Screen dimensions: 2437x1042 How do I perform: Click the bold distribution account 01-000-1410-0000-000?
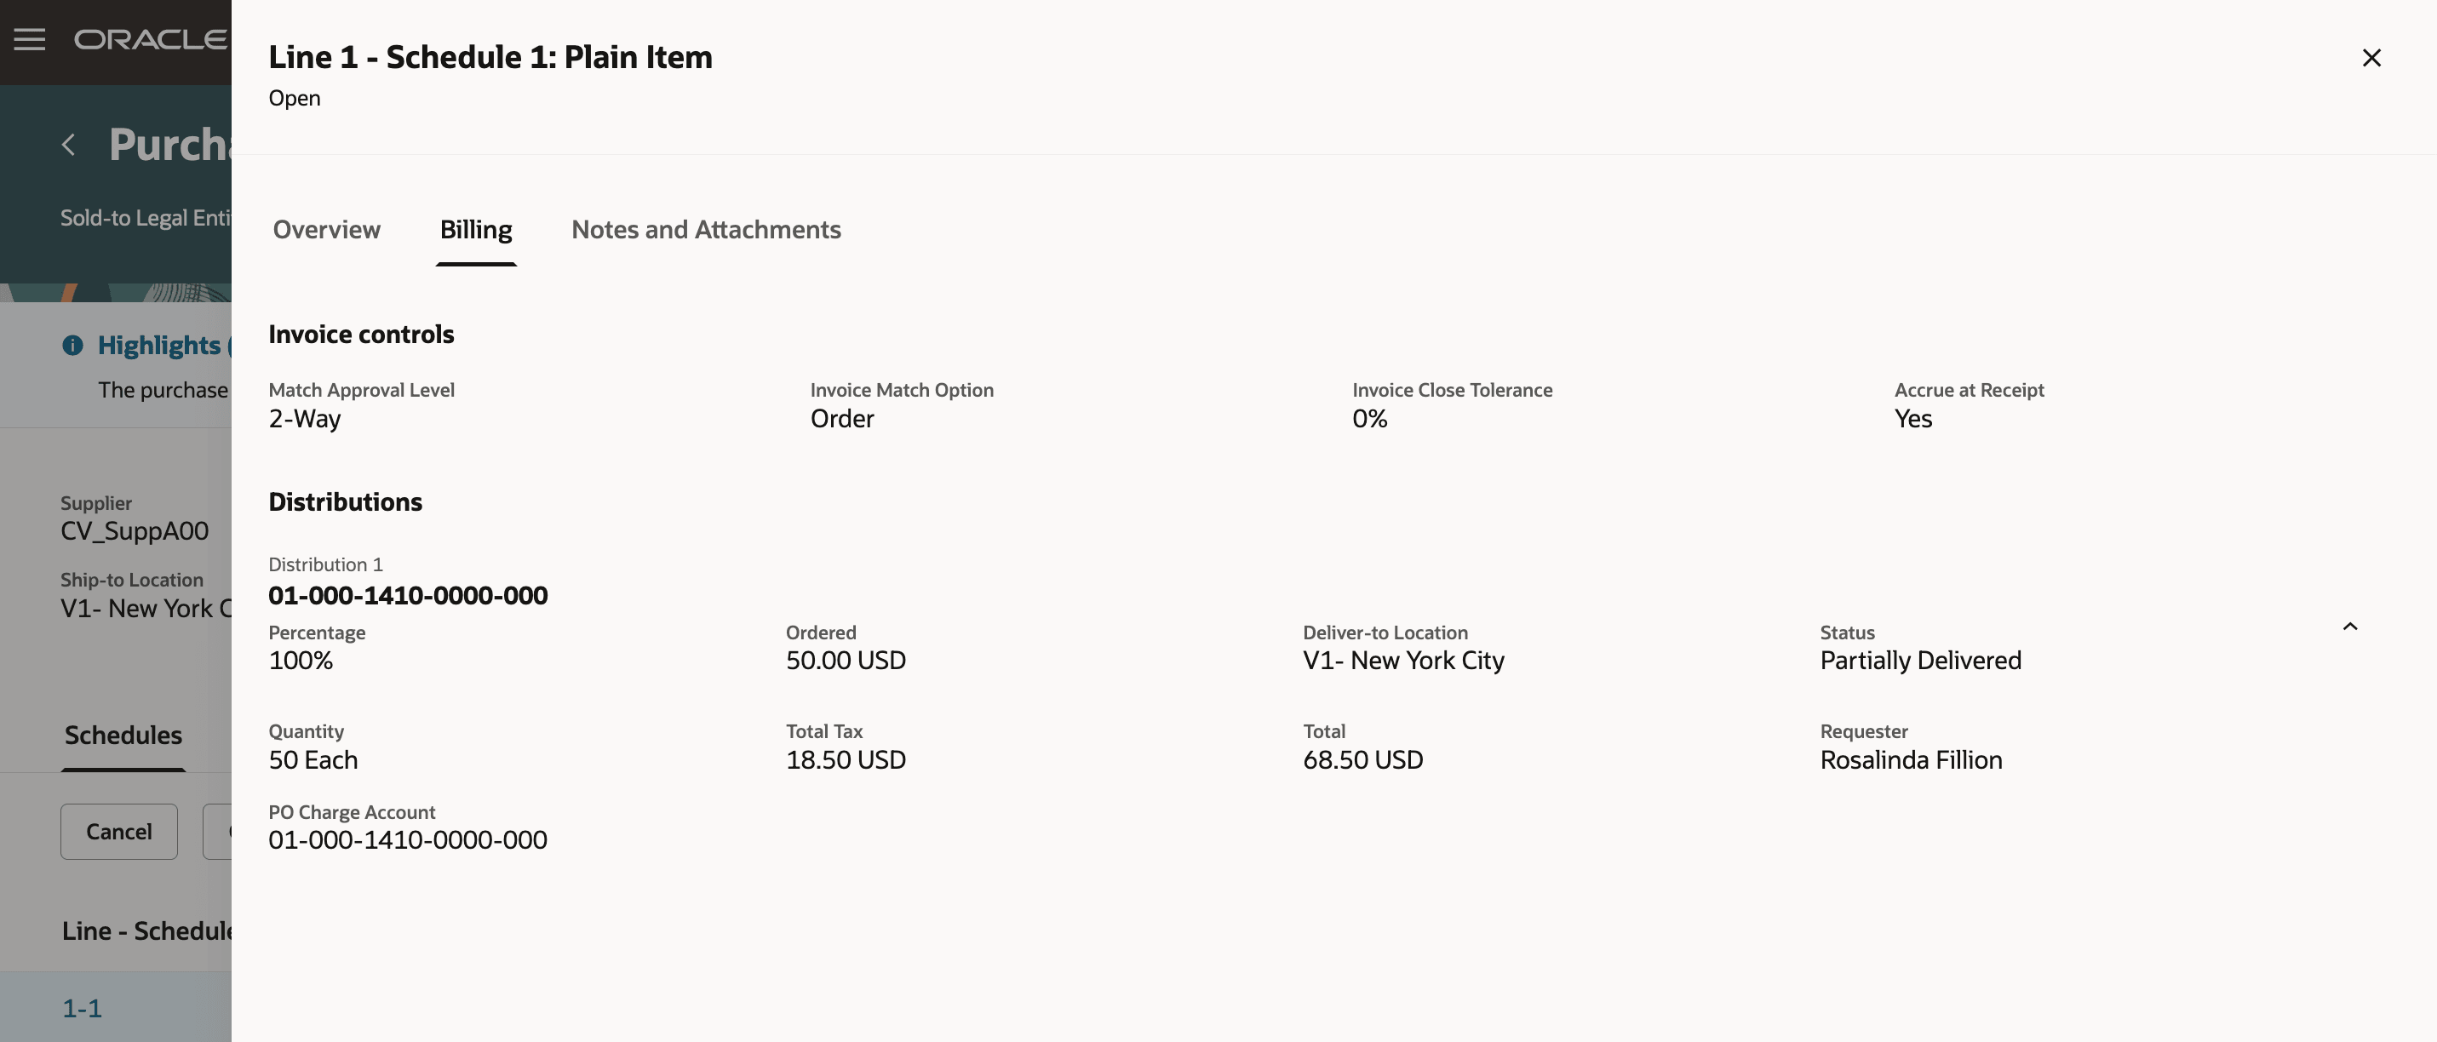[x=408, y=596]
